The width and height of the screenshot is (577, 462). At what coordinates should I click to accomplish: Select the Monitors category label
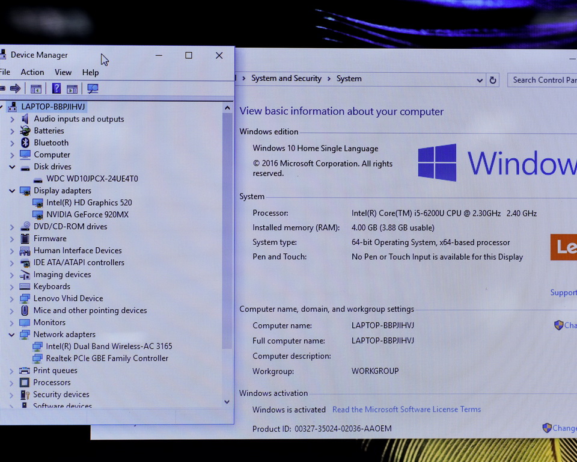(49, 322)
